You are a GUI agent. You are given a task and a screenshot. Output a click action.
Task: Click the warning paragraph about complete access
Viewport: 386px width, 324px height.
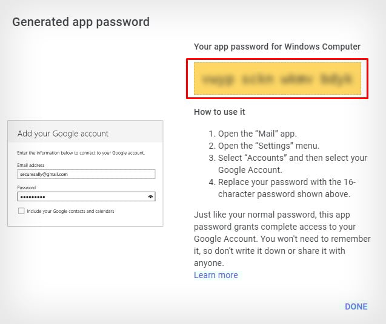[x=282, y=239]
